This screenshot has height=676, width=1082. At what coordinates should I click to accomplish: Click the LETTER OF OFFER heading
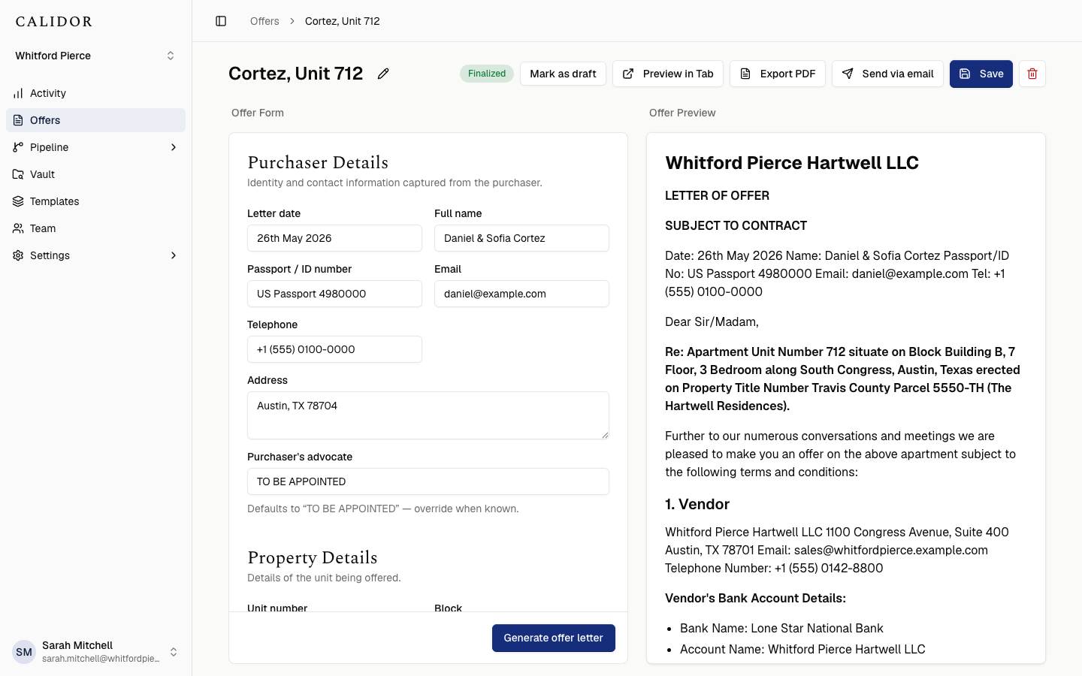[x=717, y=195]
